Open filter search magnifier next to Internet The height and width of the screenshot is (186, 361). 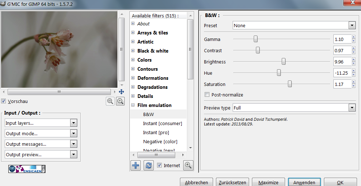pos(188,165)
